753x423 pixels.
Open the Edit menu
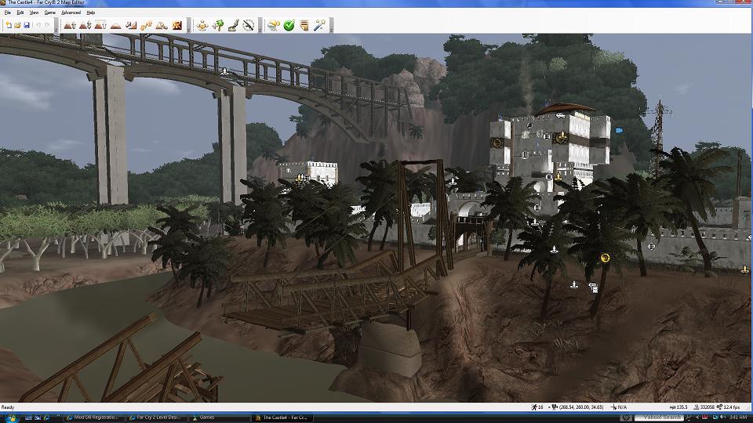coord(20,13)
